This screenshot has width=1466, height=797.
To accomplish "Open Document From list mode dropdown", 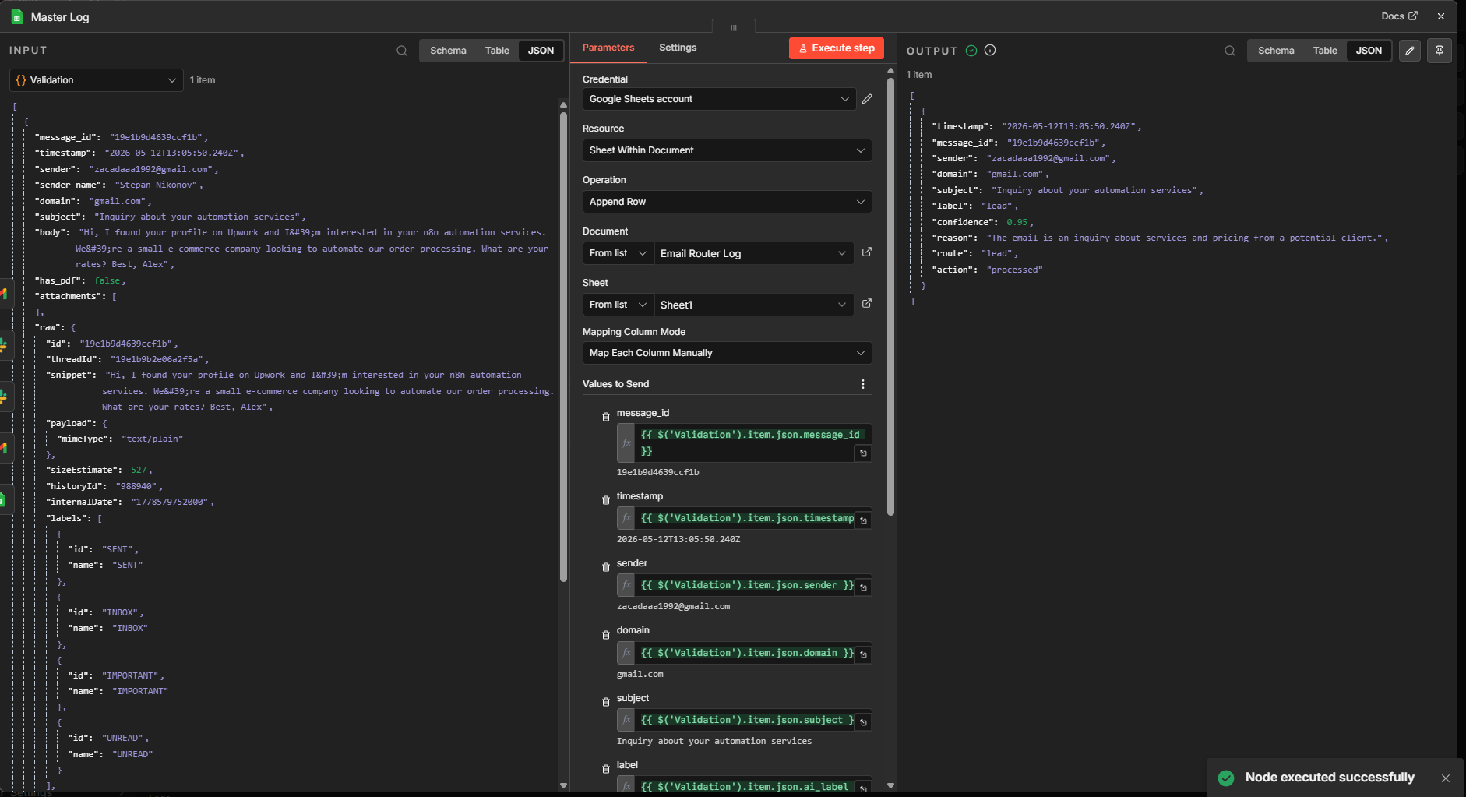I will point(618,253).
